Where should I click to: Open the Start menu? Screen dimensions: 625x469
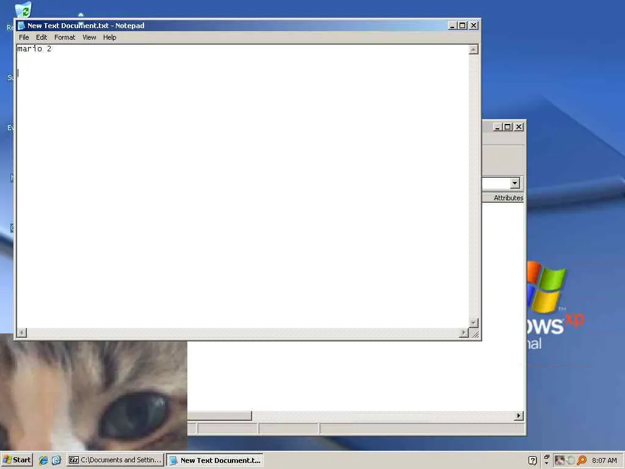pos(16,460)
